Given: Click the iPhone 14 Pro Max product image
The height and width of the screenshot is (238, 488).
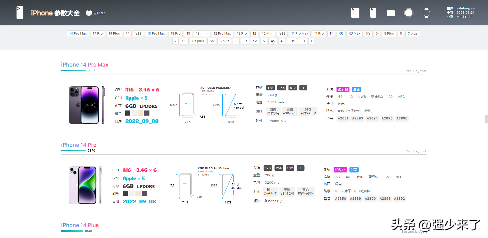Looking at the screenshot, I should pos(87,105).
